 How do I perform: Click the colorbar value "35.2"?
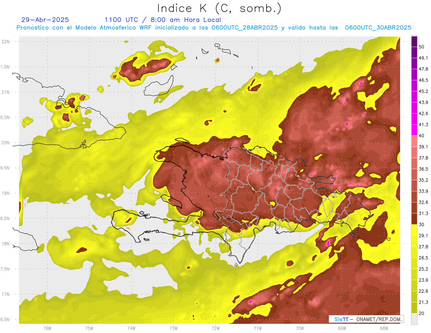coord(423,180)
